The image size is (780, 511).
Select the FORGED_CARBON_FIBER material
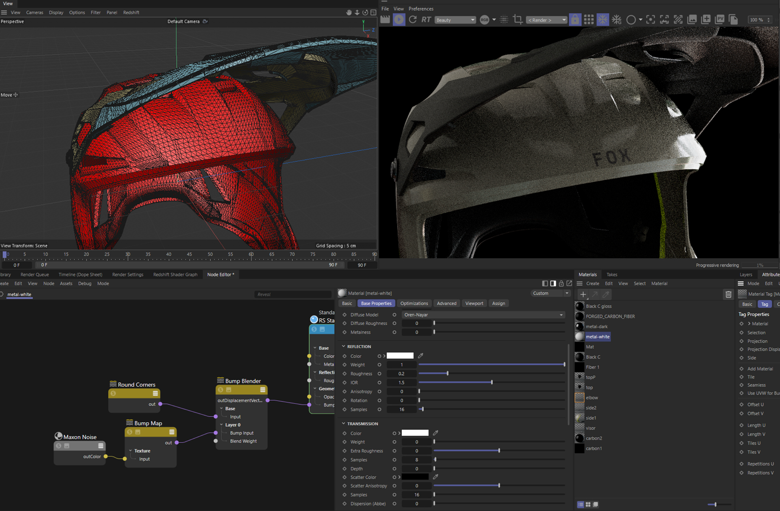[x=610, y=316]
